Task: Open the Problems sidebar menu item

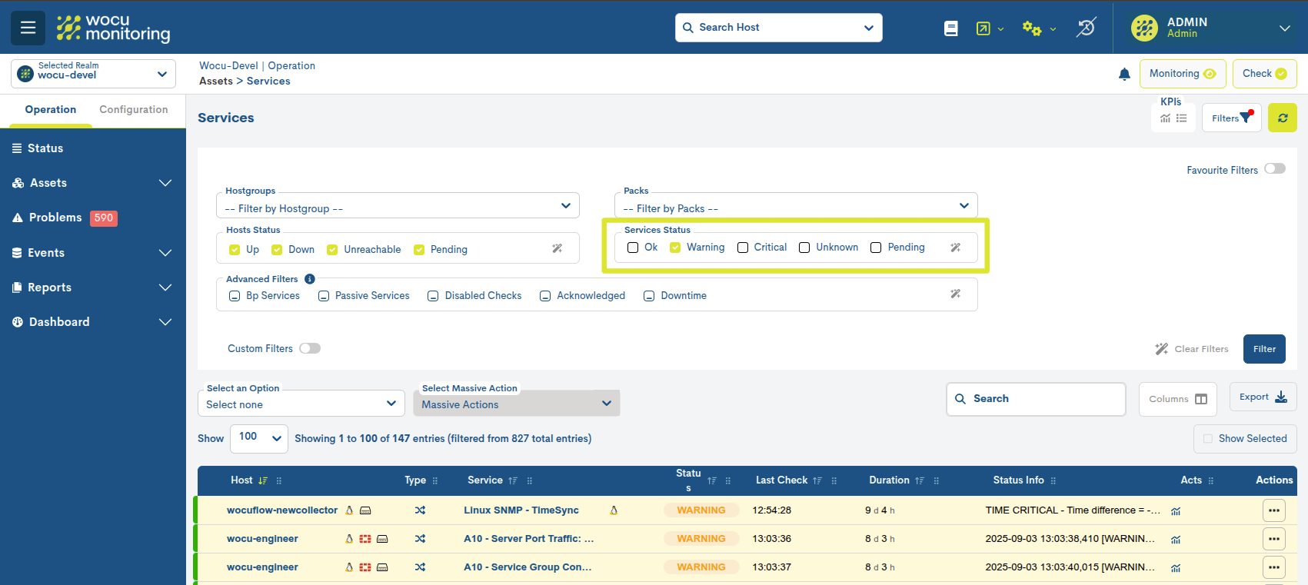Action: point(55,218)
